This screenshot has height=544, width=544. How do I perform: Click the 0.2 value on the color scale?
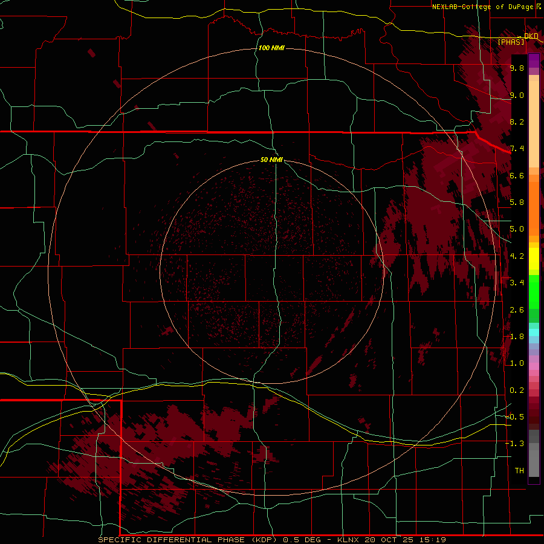tap(517, 390)
